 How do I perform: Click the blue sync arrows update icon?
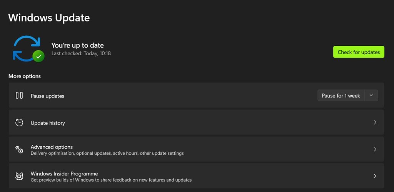(27, 48)
